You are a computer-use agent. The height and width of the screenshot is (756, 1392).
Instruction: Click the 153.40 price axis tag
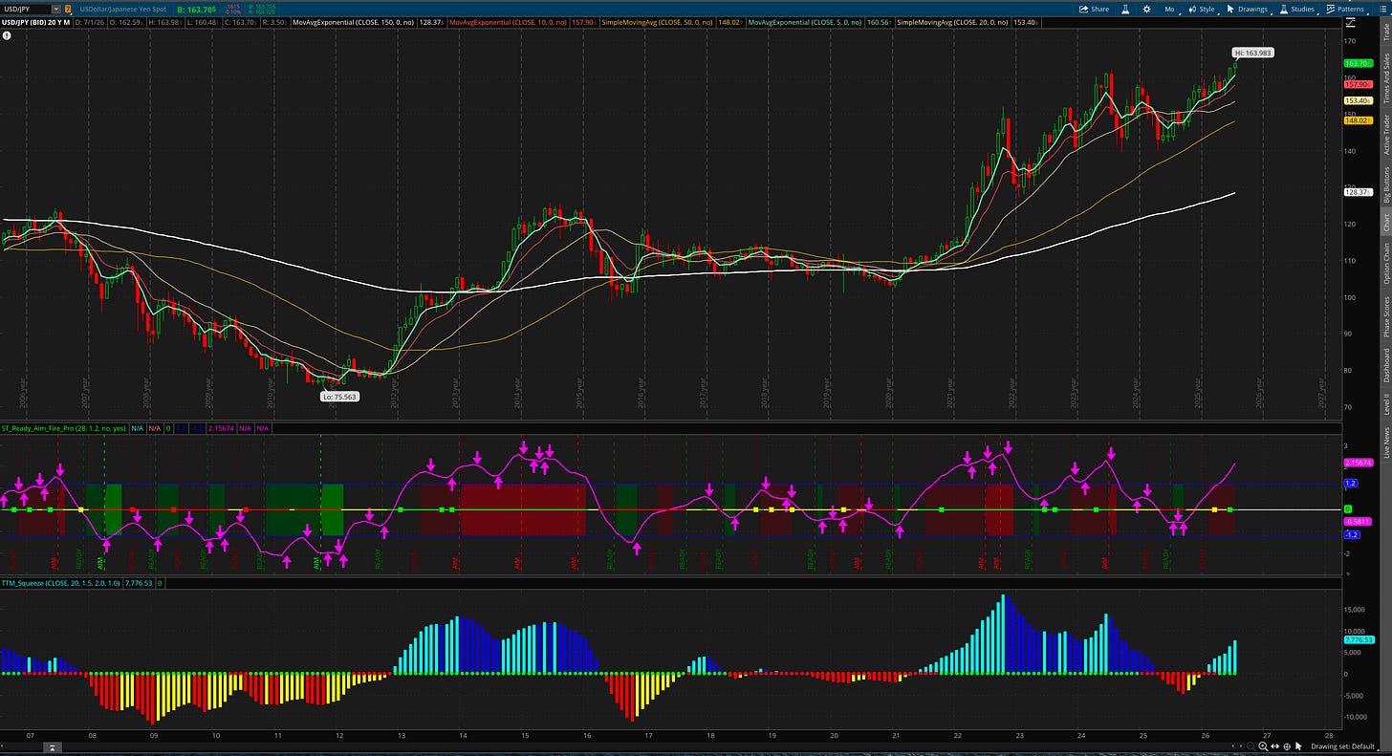1358,100
